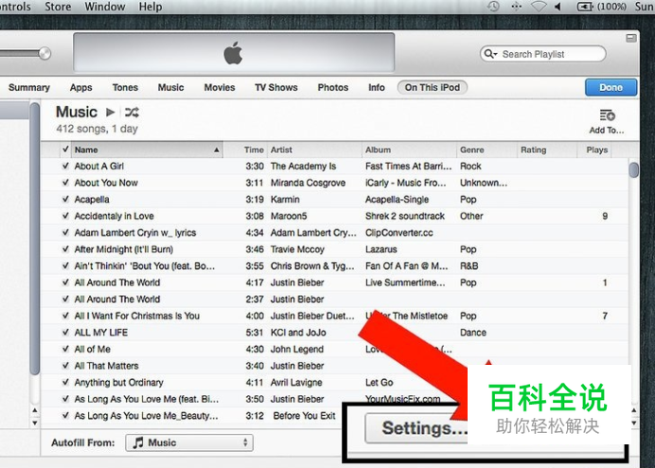Switch to the Music tab
The image size is (655, 468).
point(171,88)
